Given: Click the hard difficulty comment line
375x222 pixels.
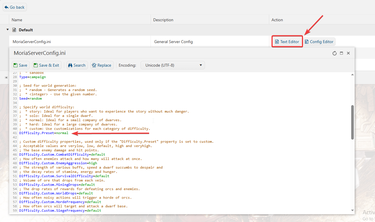Looking at the screenshot, I should pos(68,124).
